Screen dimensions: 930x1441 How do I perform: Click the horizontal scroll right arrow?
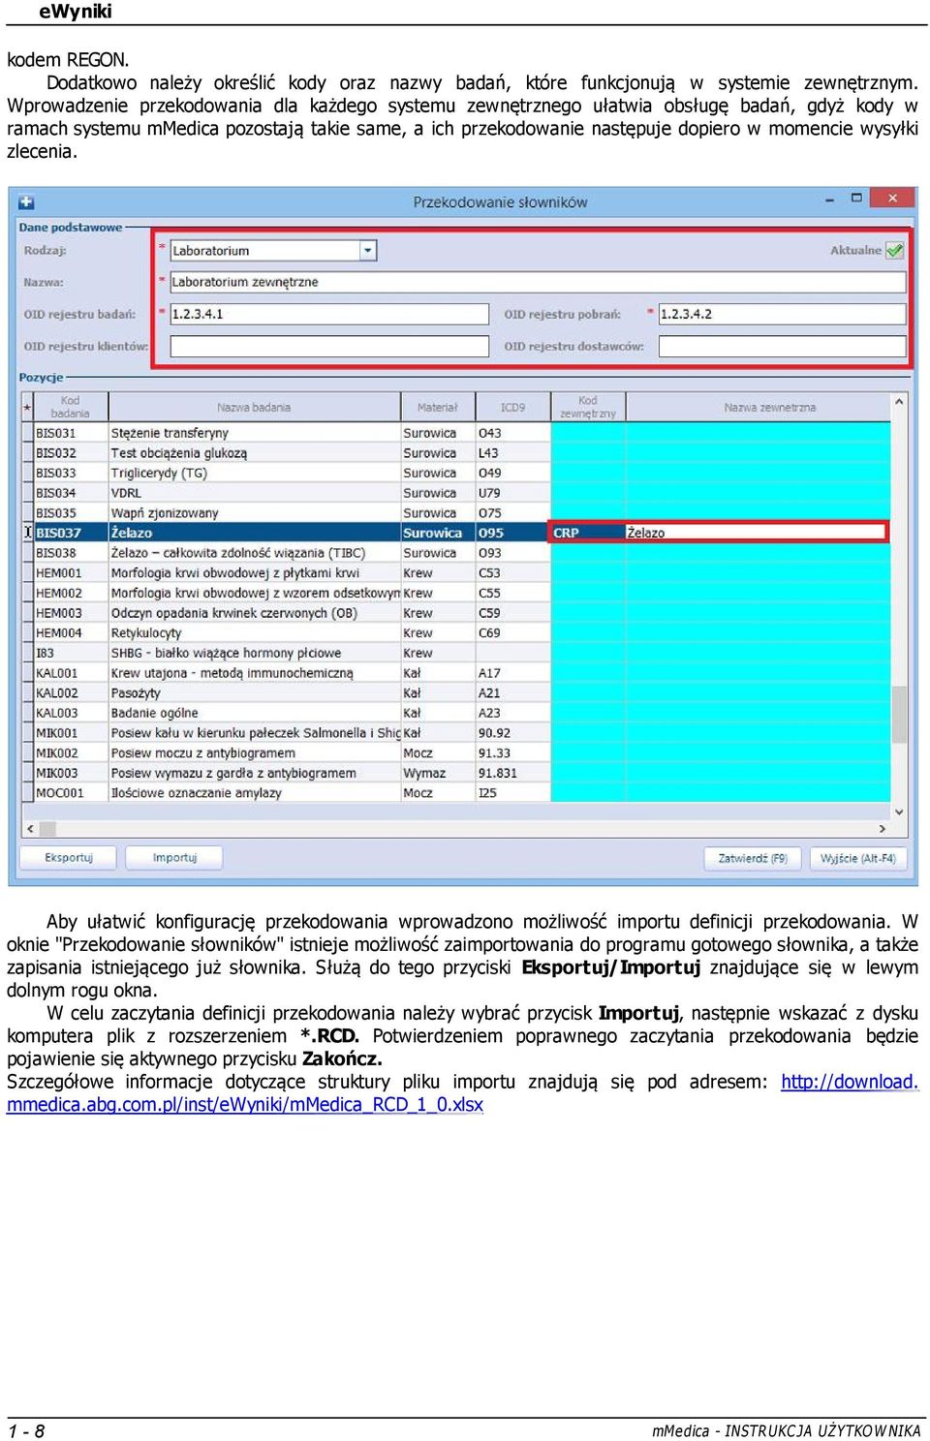(x=882, y=829)
